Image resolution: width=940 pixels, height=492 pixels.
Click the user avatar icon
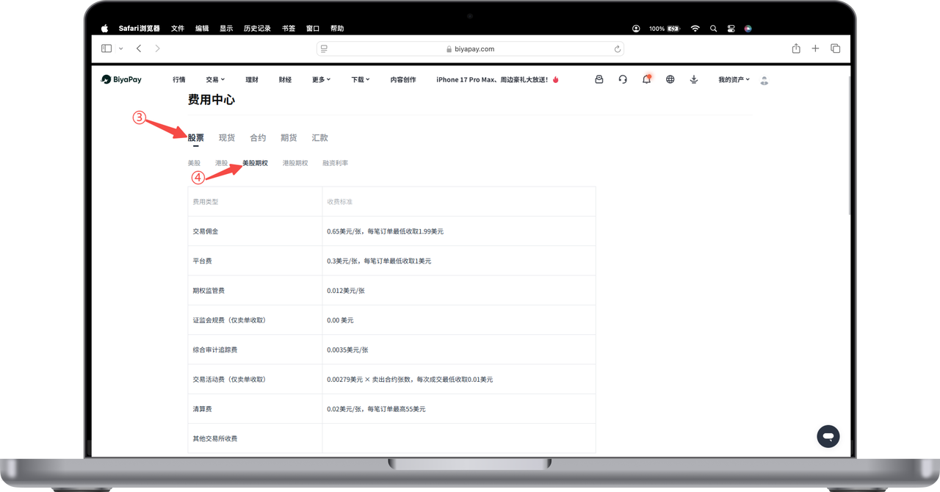(x=764, y=80)
